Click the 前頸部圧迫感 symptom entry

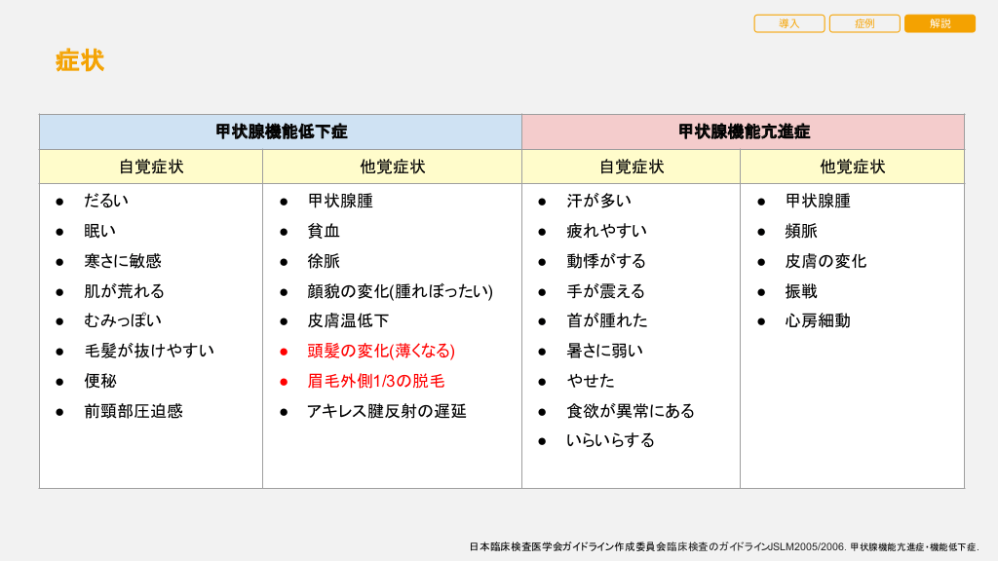coord(134,411)
